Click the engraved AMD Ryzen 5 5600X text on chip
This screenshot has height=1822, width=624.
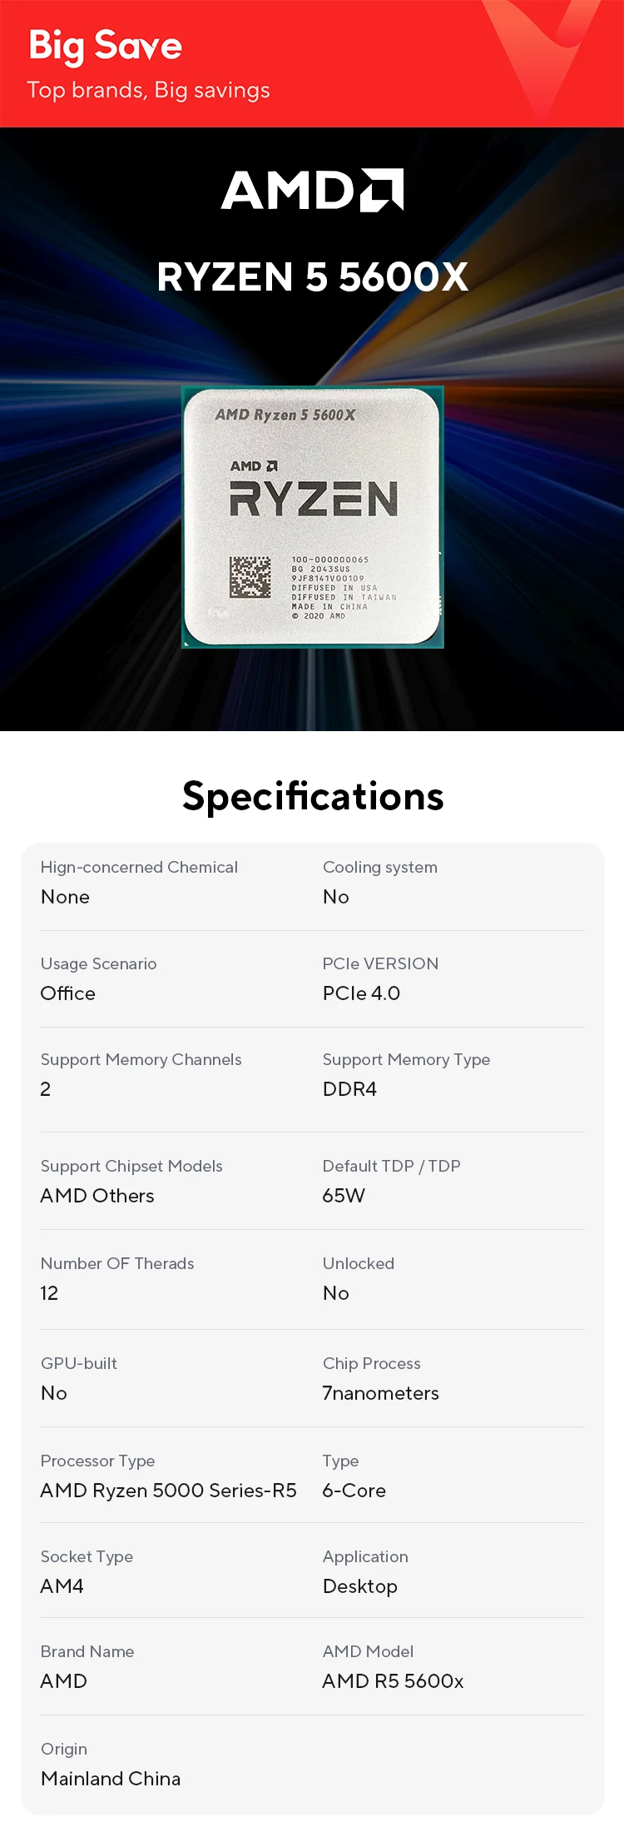tap(285, 415)
